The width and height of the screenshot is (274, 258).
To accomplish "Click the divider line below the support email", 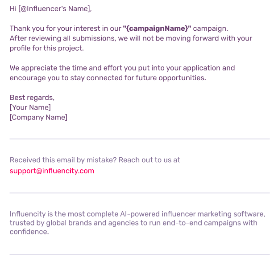I will coord(140,193).
